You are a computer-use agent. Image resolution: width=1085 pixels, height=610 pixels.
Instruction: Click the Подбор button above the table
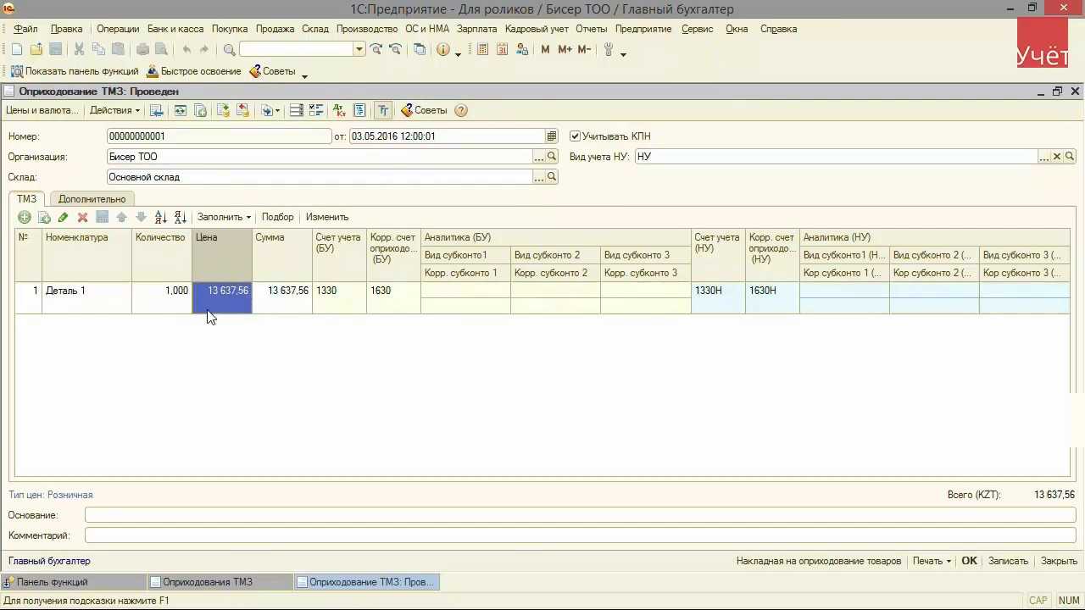pyautogui.click(x=277, y=217)
